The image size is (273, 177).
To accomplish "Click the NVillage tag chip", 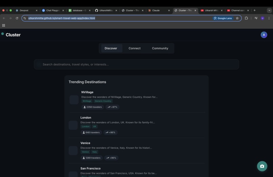I will [87, 101].
